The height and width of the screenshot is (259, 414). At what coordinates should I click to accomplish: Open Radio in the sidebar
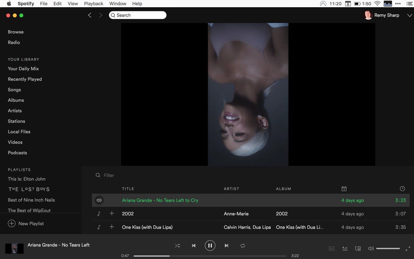[x=14, y=42]
